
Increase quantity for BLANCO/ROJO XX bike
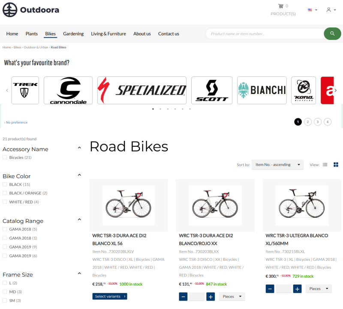pos(211,297)
